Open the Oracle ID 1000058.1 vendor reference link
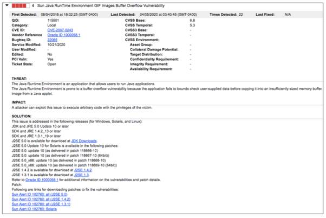The height and width of the screenshot is (218, 326). (x=63, y=35)
